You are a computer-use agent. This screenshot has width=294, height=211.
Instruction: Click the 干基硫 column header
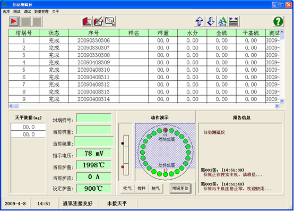pyautogui.click(x=251, y=33)
